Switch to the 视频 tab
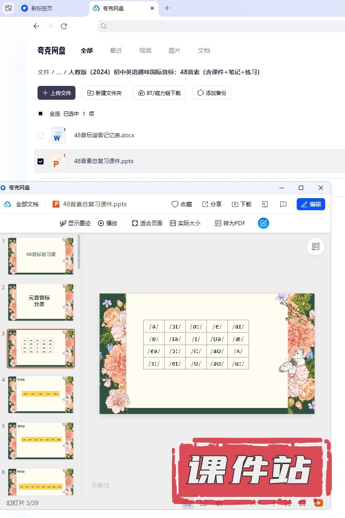The width and height of the screenshot is (345, 518). (x=145, y=51)
